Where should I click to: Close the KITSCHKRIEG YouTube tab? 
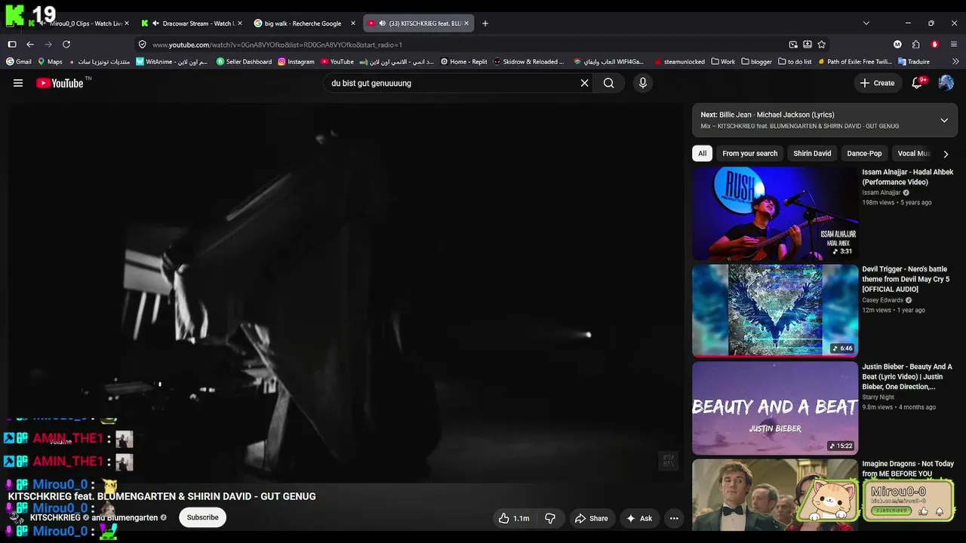(x=466, y=23)
